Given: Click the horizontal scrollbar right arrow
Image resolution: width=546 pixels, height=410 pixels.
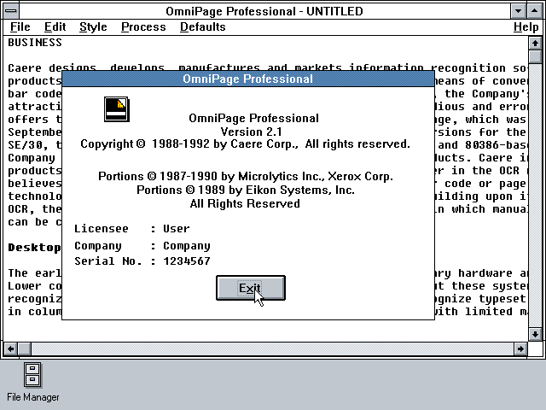Looking at the screenshot, I should coord(520,348).
